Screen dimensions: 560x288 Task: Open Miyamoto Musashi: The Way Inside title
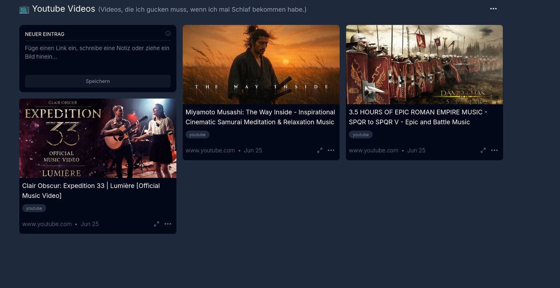260,117
